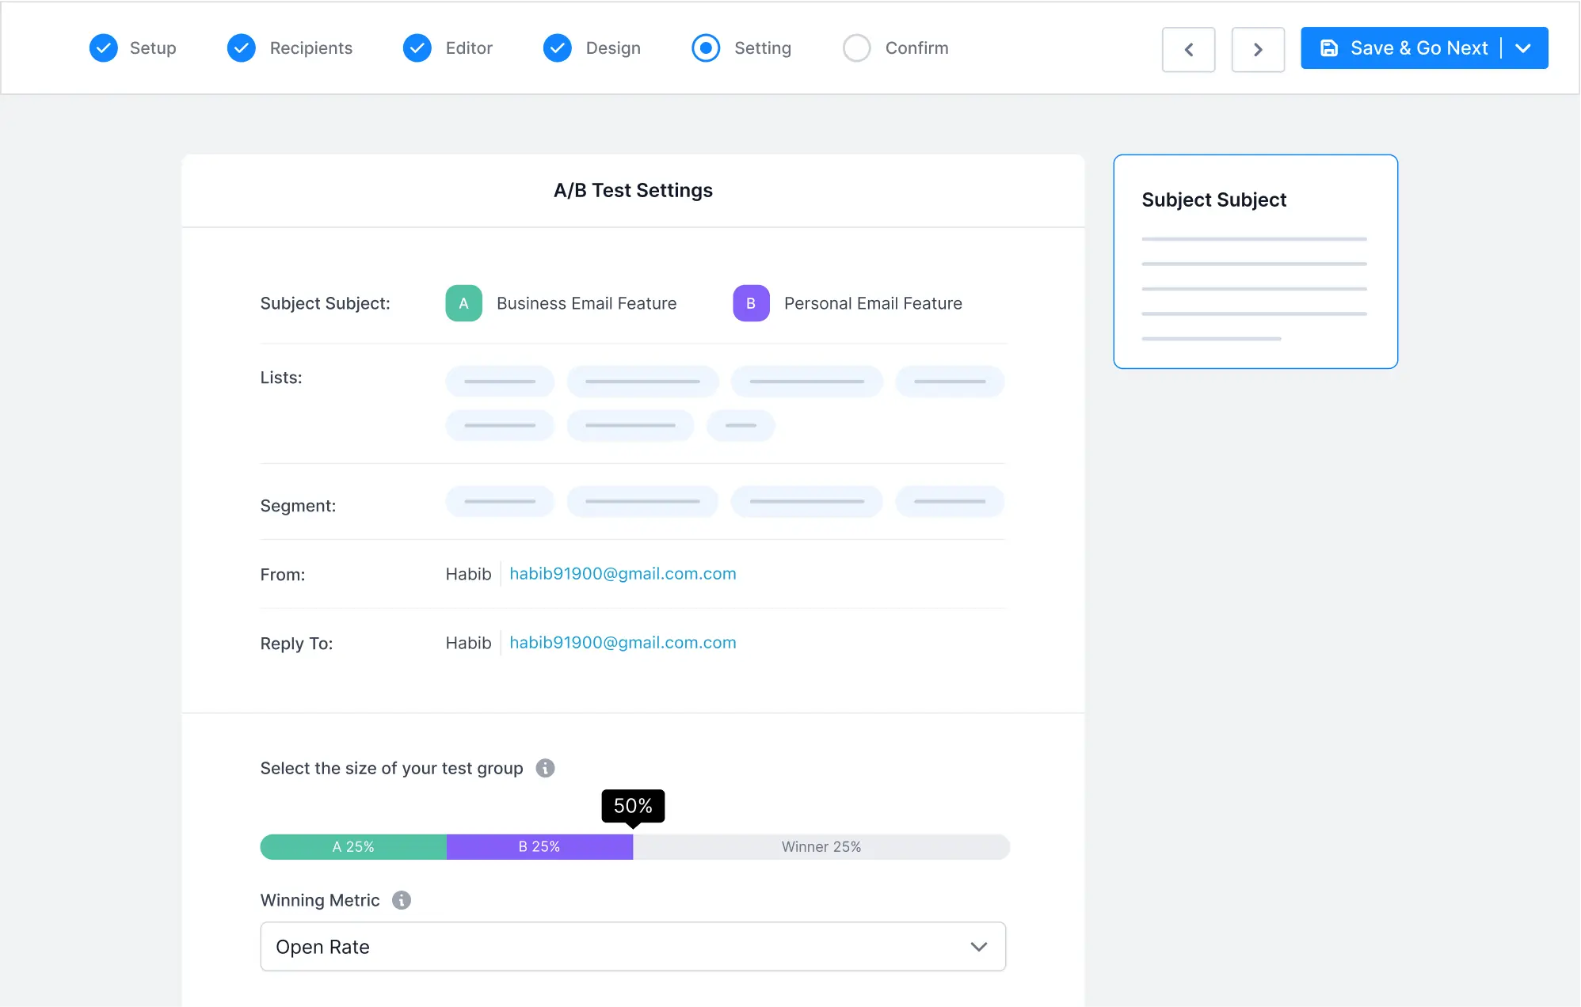Click the Recipients step checkmark icon
This screenshot has height=1007, width=1581.
pos(242,48)
